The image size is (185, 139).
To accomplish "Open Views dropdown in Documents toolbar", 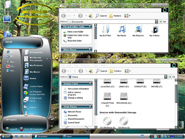I will pyautogui.click(x=127, y=16).
